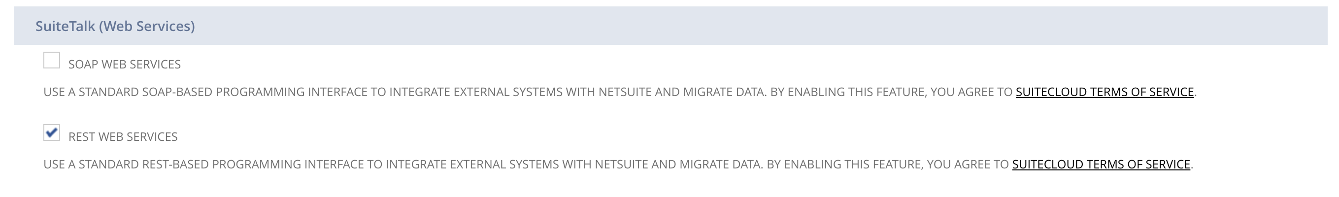Click the blue checkmark beside REST Web Services
The image size is (1339, 197).
pos(51,132)
